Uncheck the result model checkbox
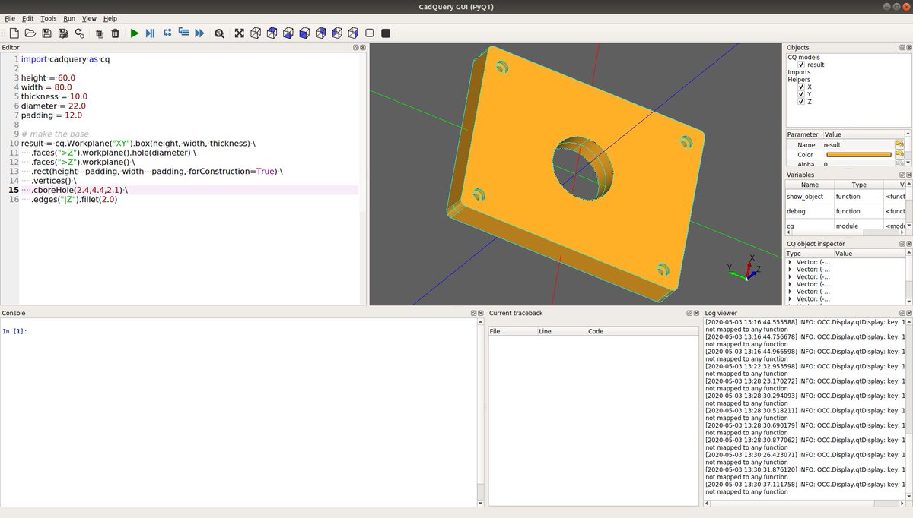 801,65
